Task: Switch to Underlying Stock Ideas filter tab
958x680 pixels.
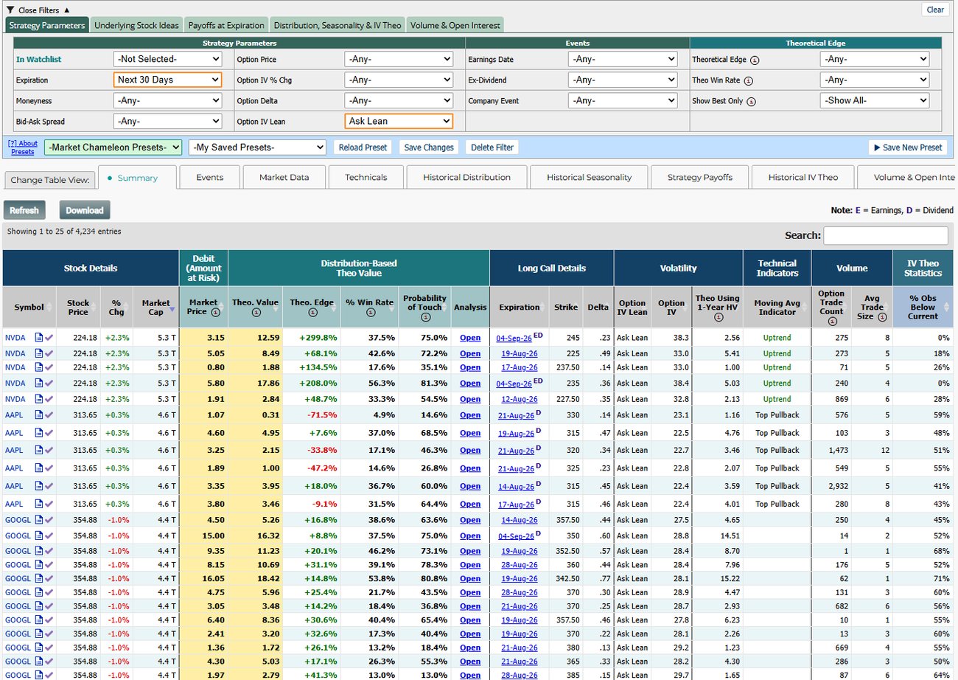Action: (136, 25)
